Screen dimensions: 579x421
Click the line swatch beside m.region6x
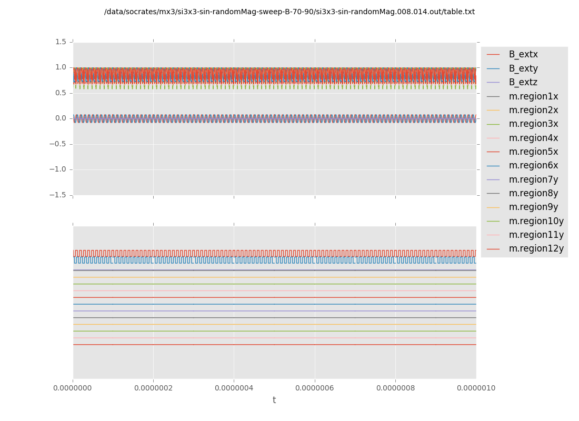(493, 166)
